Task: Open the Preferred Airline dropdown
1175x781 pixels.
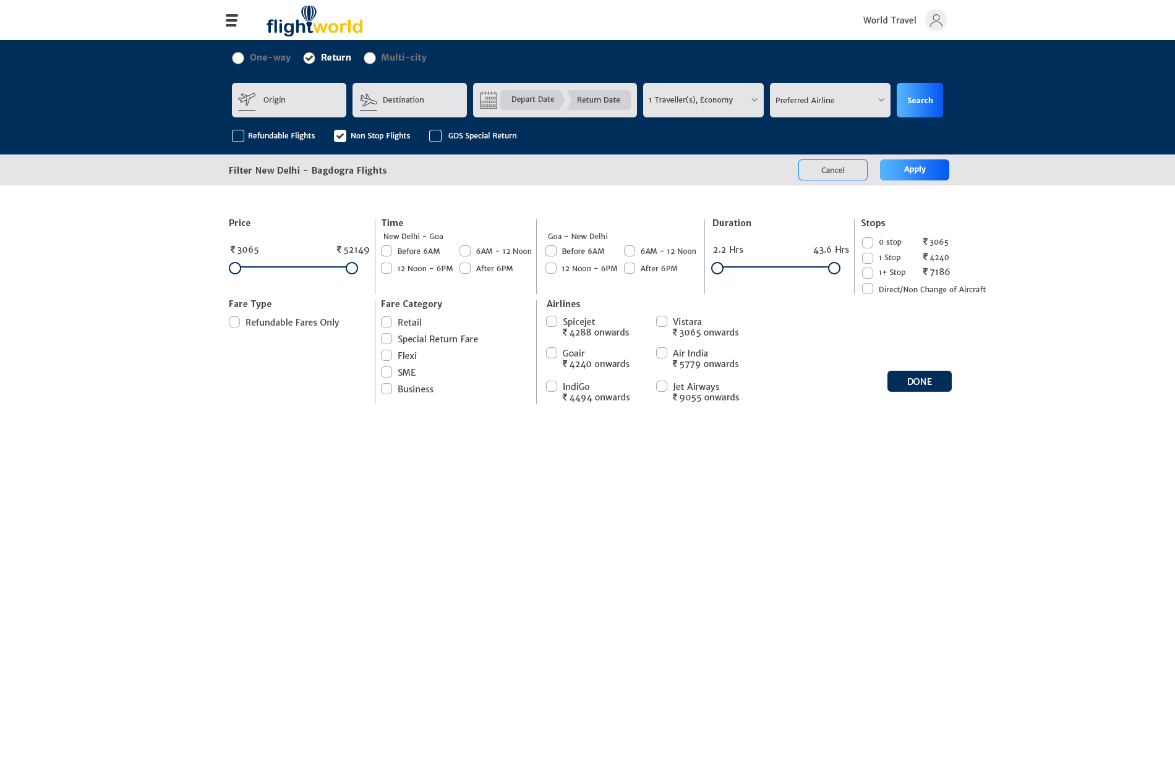Action: pos(830,100)
